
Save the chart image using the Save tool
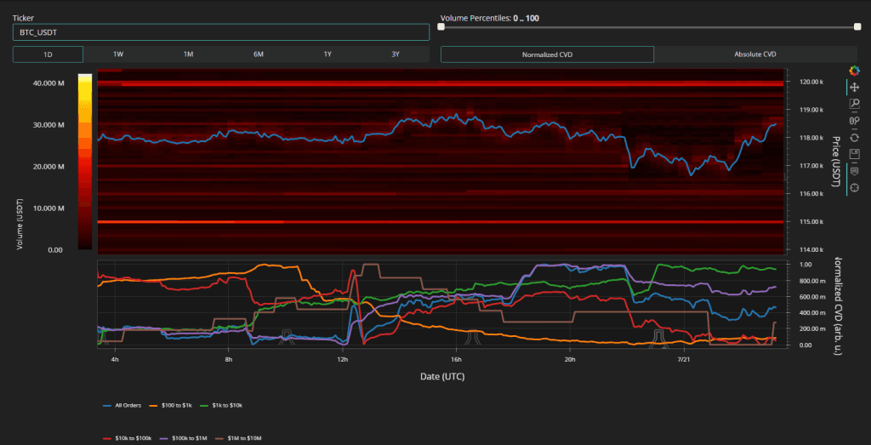[854, 154]
